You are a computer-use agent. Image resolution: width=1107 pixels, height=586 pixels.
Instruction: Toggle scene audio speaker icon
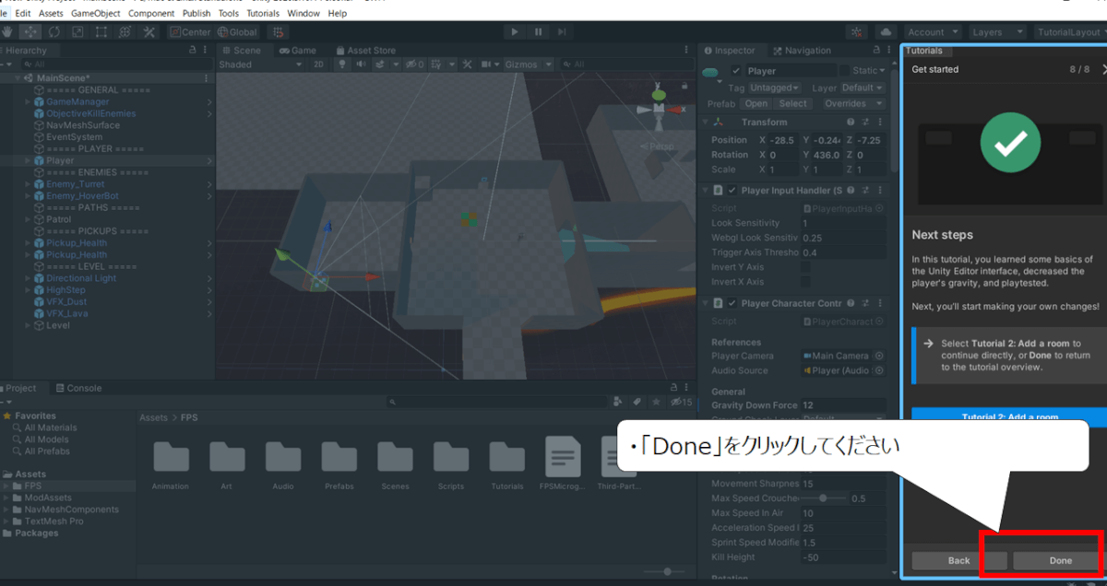pyautogui.click(x=361, y=64)
